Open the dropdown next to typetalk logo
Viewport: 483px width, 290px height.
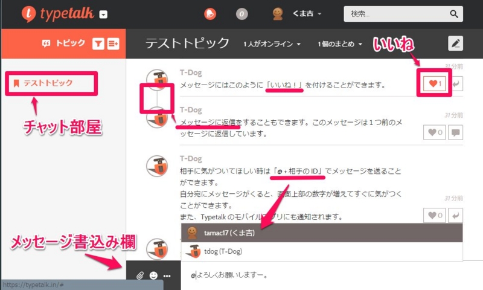103,14
